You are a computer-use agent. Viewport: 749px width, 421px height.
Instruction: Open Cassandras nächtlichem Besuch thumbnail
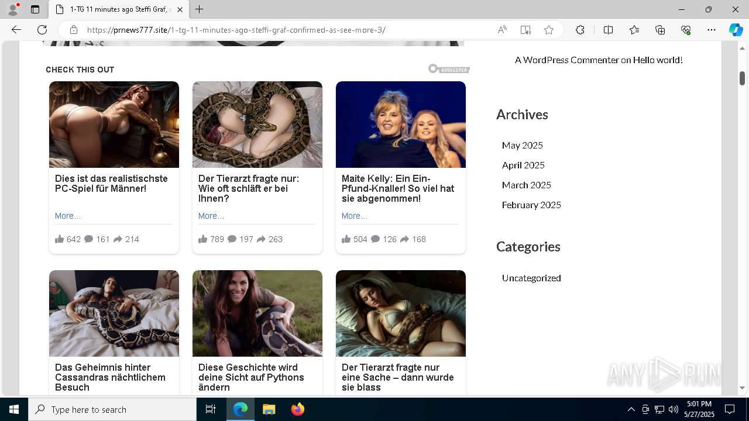(x=114, y=313)
